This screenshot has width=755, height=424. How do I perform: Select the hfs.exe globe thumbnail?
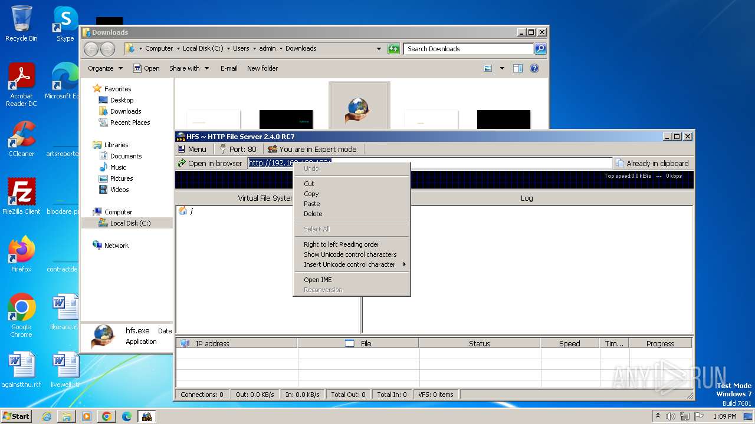359,105
